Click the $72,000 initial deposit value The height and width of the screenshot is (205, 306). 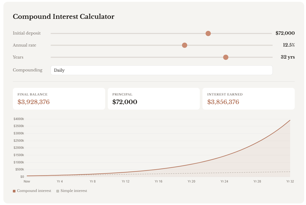(285, 33)
